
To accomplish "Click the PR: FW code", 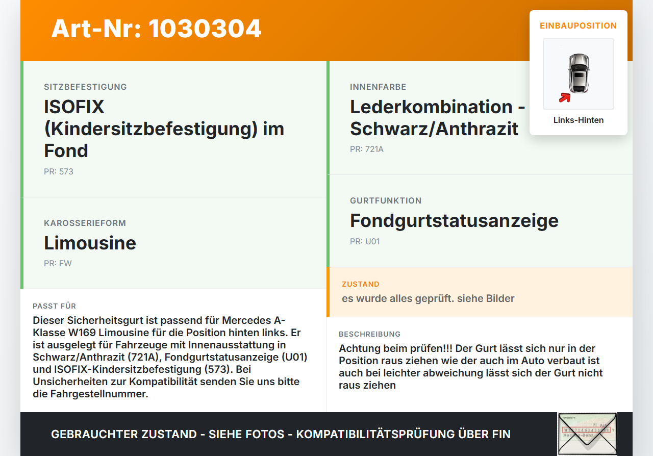I will [x=58, y=264].
